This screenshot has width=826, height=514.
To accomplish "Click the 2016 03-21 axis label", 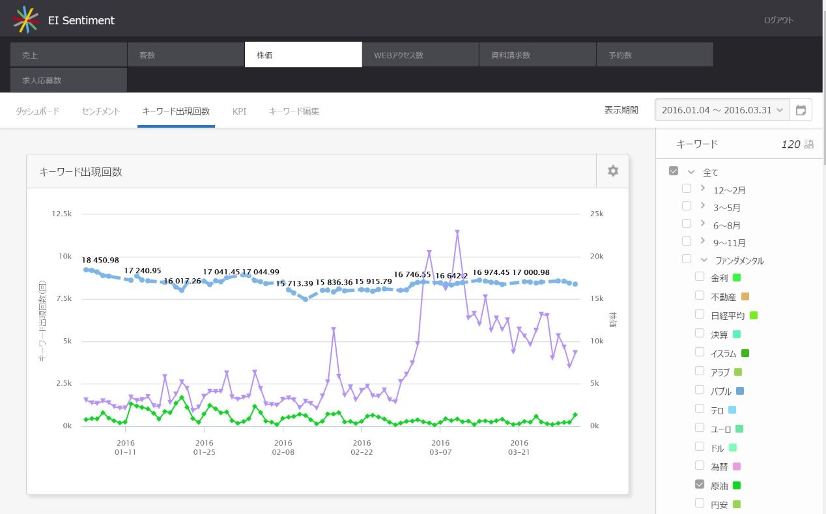I will point(519,447).
